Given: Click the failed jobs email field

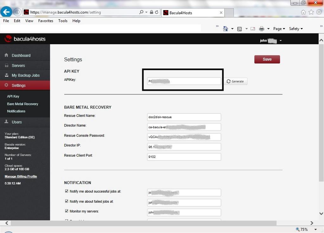Looking at the screenshot, I should click(x=184, y=202).
